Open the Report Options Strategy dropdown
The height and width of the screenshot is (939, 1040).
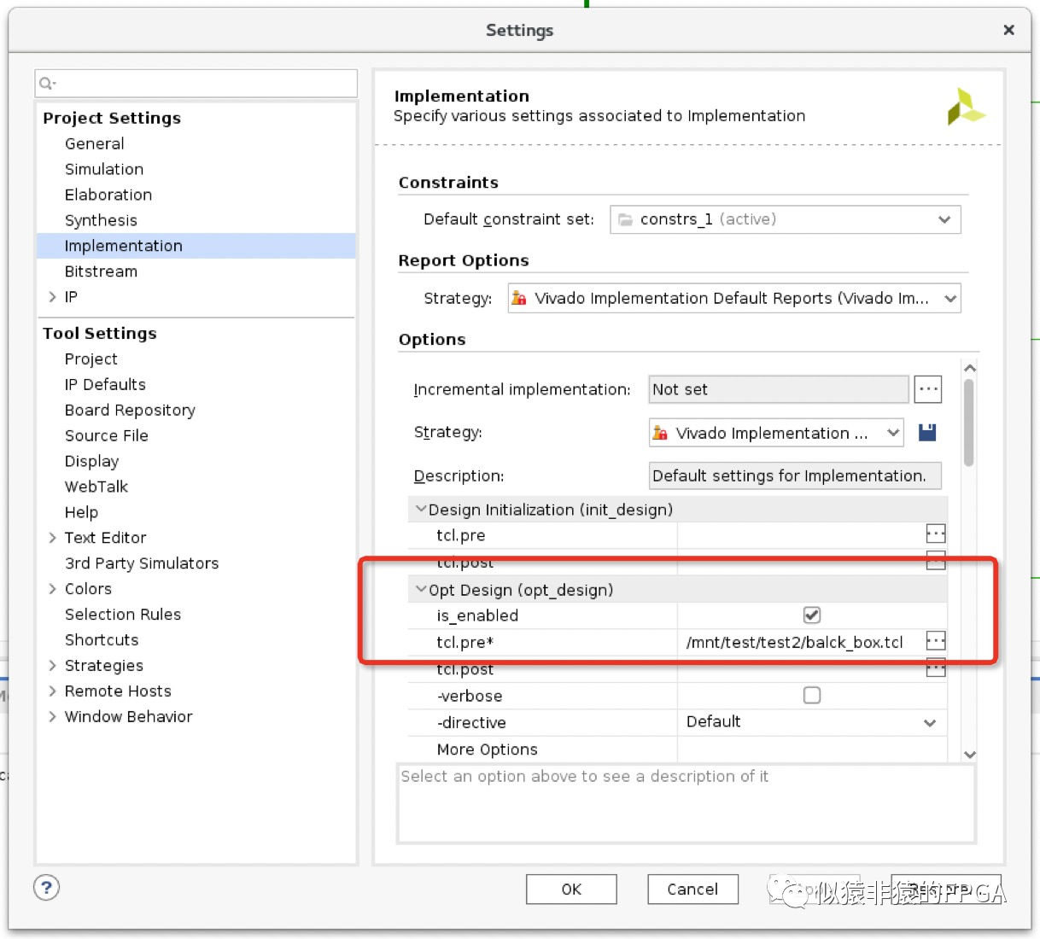(x=734, y=298)
